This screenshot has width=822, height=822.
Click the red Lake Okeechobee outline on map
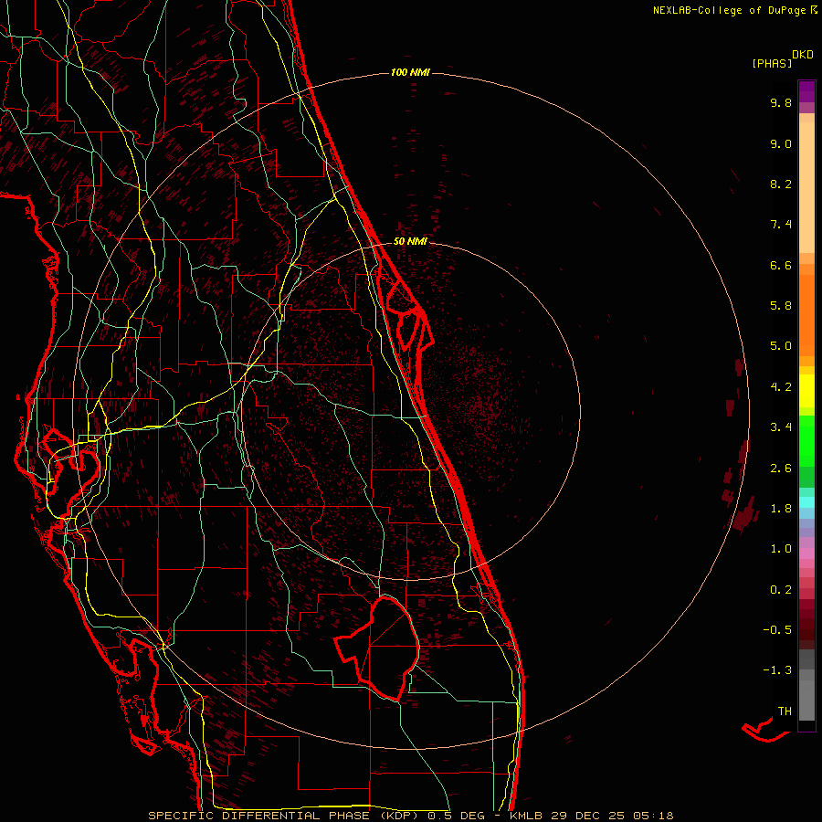(x=378, y=648)
